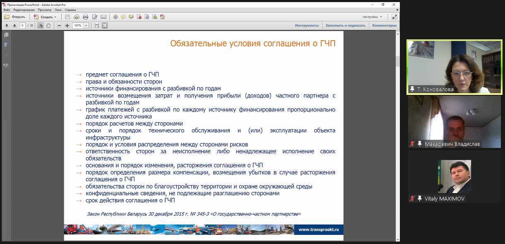This screenshot has height=244, width=505.
Task: Expand the Настройка dropdown
Action: tap(373, 17)
